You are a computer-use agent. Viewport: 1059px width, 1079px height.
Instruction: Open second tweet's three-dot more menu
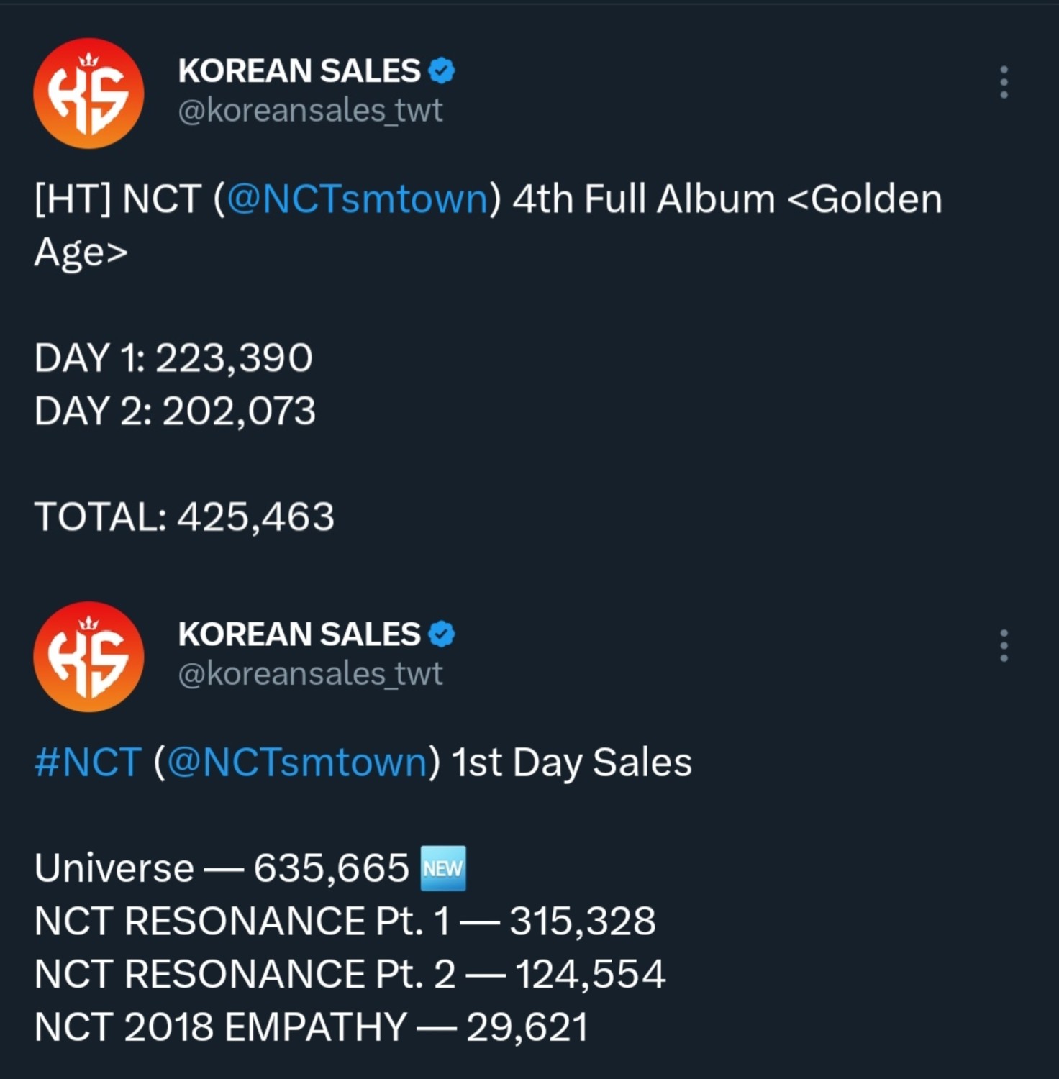[x=1004, y=645]
